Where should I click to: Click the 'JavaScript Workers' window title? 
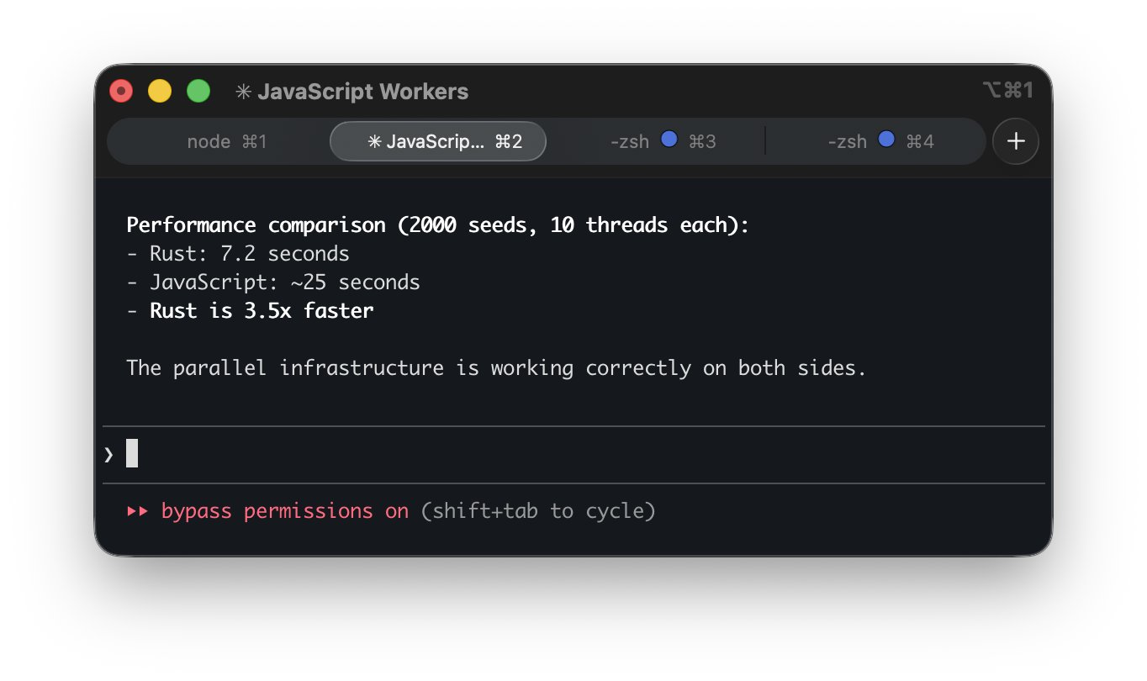point(362,92)
